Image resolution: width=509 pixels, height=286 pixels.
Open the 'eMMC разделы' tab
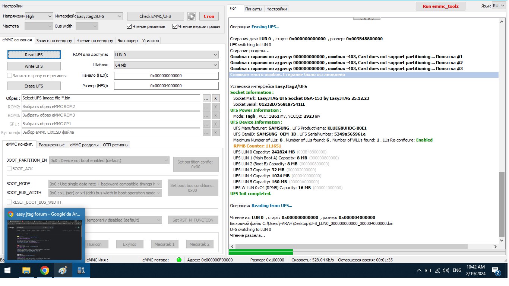[x=84, y=145]
